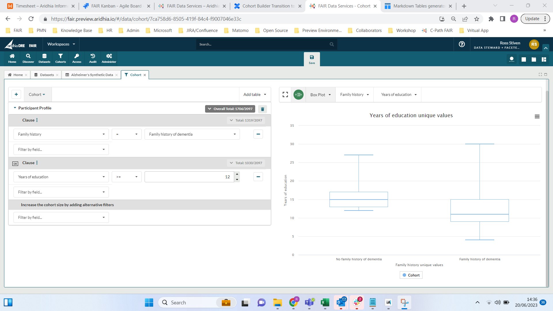Collapse the Participant Profile section
Screen dimensions: 553x311
(15, 108)
